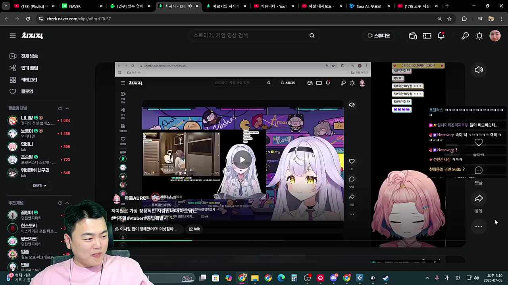
Task: Open 인기 클립 in the sidebar
Action: (24, 68)
